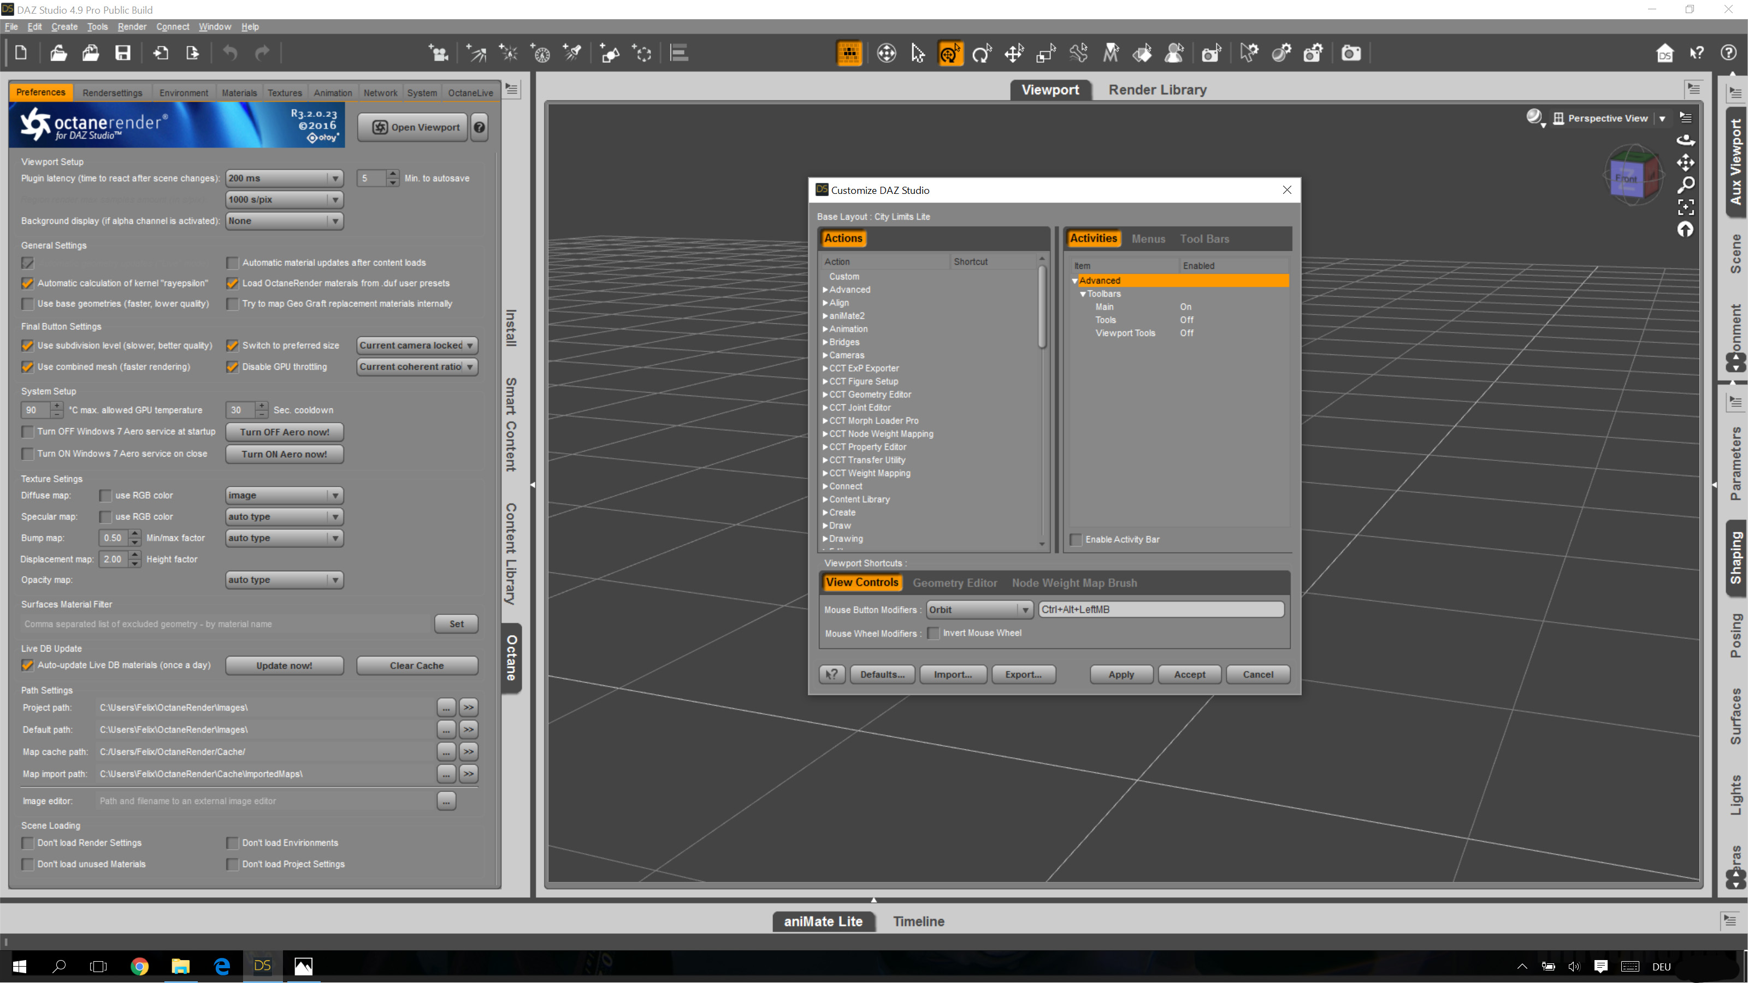
Task: Click the Save file icon in the toolbar
Action: coord(123,53)
